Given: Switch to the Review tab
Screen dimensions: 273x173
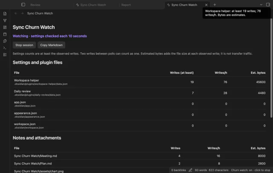Looking at the screenshot, I should [x=35, y=5].
